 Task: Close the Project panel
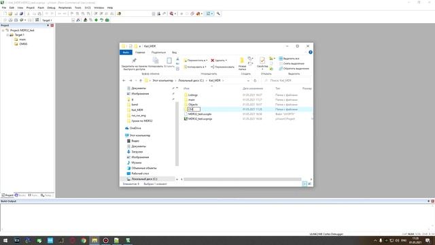(52, 25)
